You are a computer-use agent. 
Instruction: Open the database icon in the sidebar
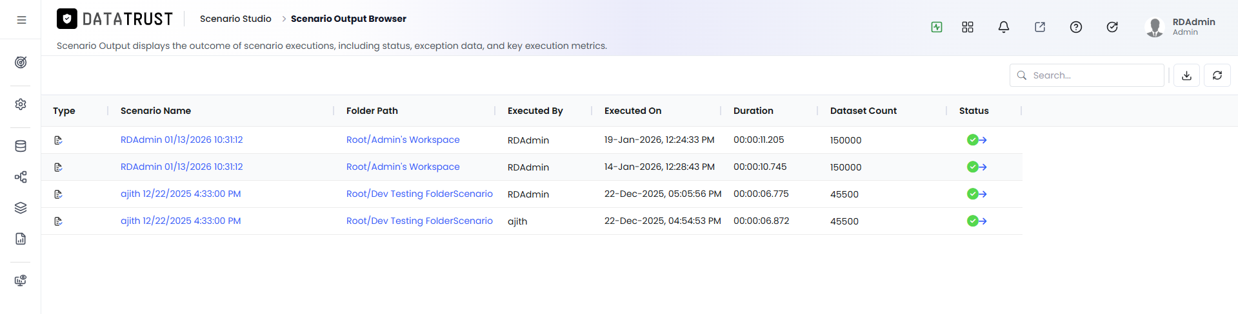(21, 146)
